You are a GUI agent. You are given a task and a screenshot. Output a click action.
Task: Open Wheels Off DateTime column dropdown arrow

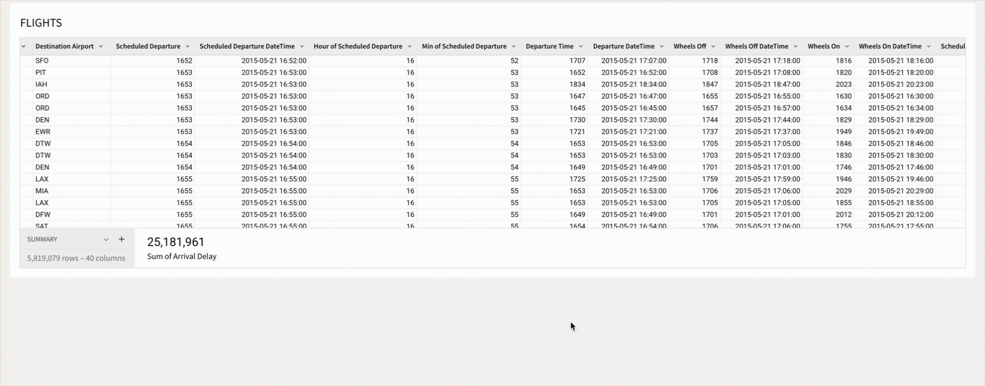pos(796,47)
